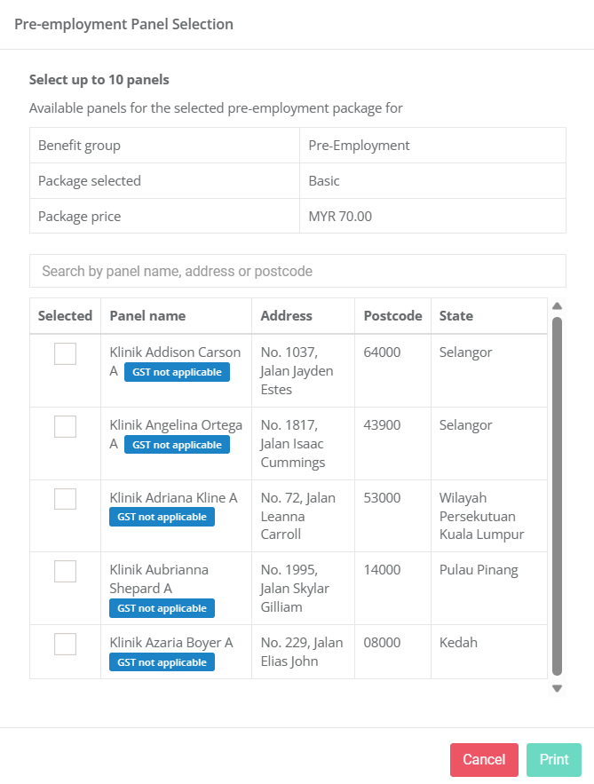Click the GST not applicable badge under Azaria Boyer
The height and width of the screenshot is (784, 594).
click(162, 662)
